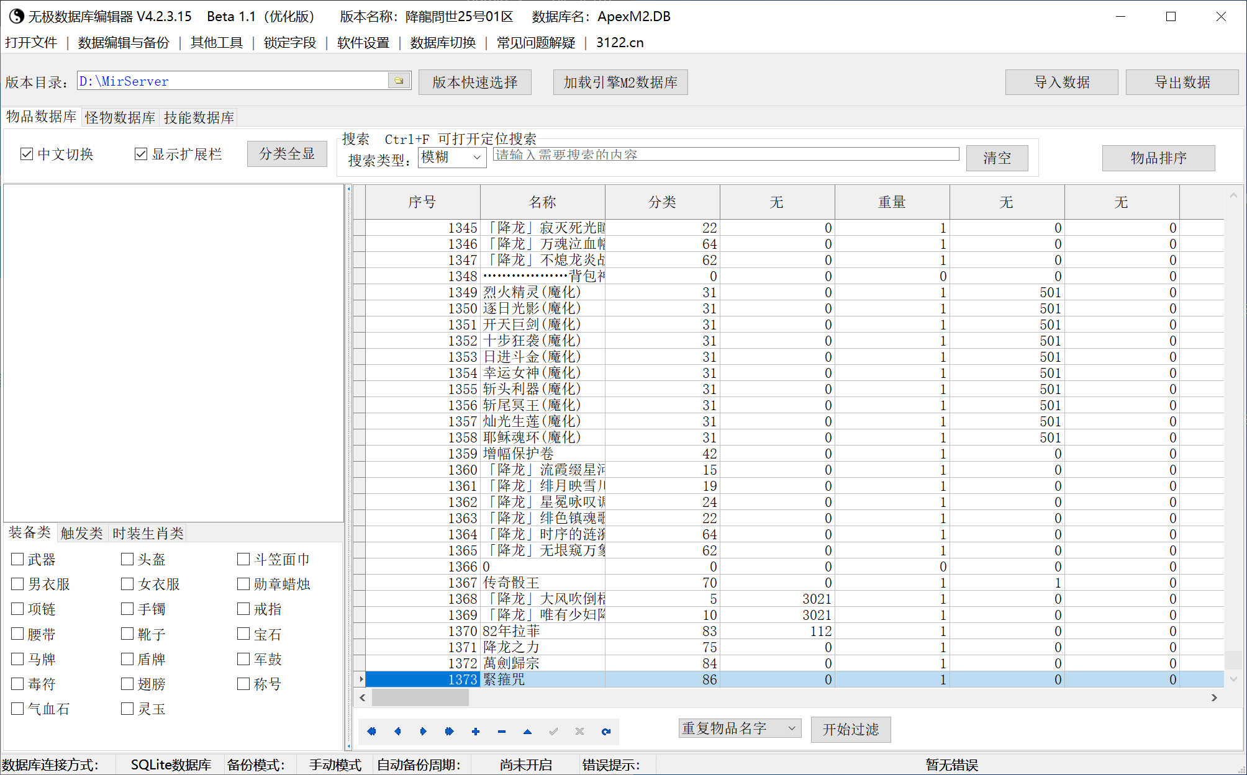Open the 触发类 category tab
The image size is (1247, 775).
[81, 533]
